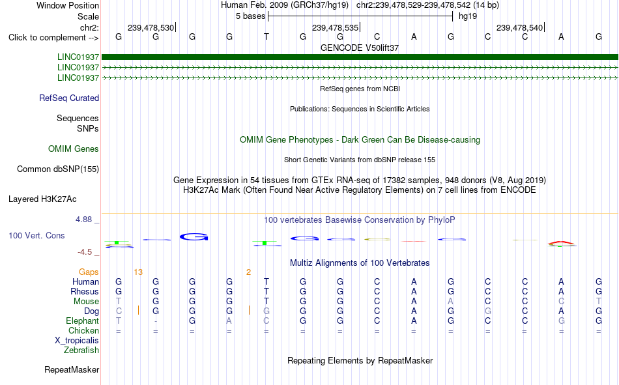This screenshot has width=619, height=385.
Task: Open the H3K27Ac Mark ENCODE track title
Action: [x=360, y=190]
